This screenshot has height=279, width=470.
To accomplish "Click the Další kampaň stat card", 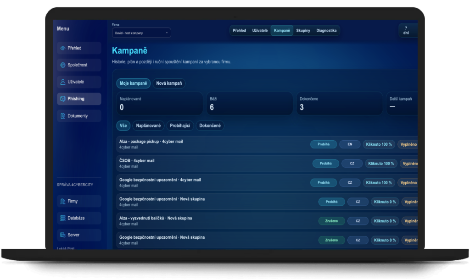I will (402, 104).
